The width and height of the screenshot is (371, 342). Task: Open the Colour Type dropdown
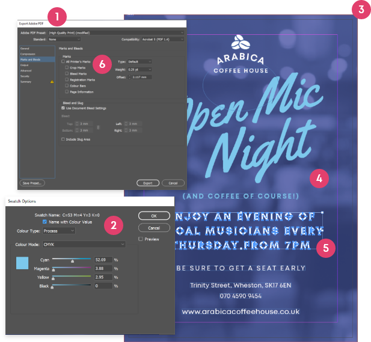point(59,231)
